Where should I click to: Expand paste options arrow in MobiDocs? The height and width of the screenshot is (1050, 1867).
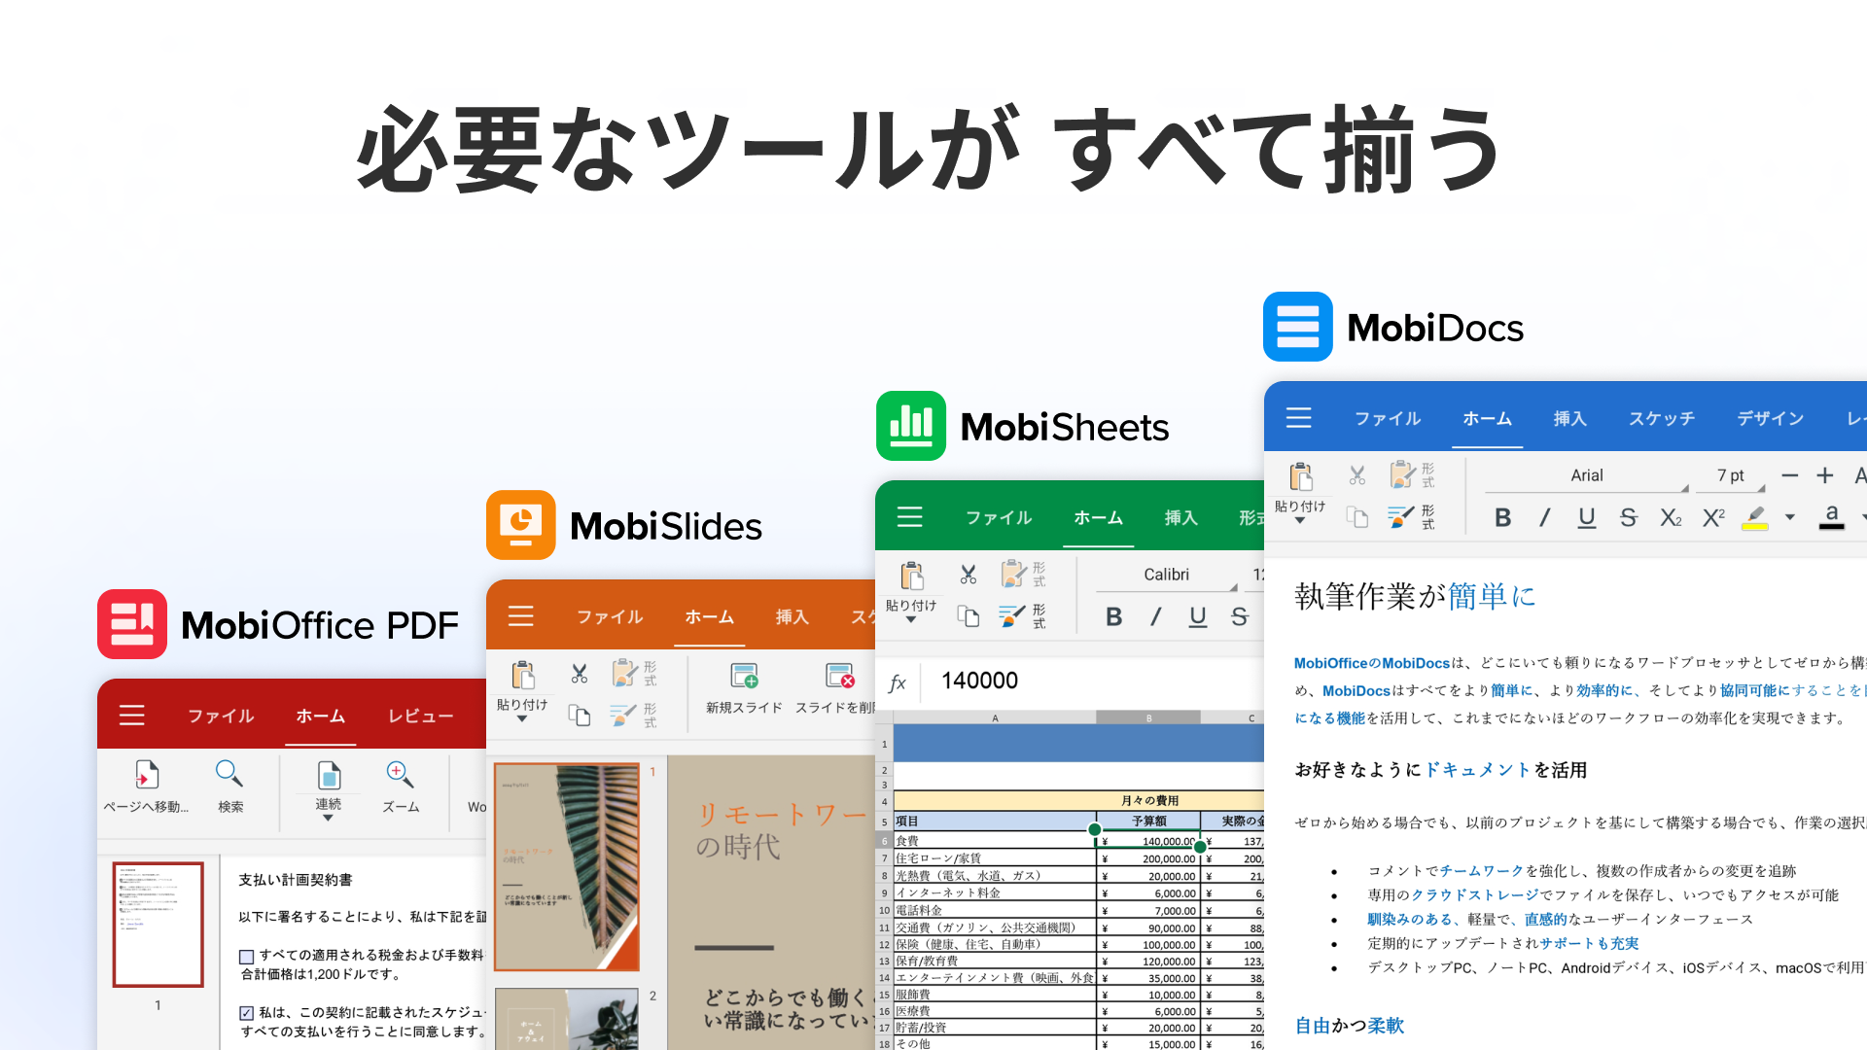[x=1300, y=520]
